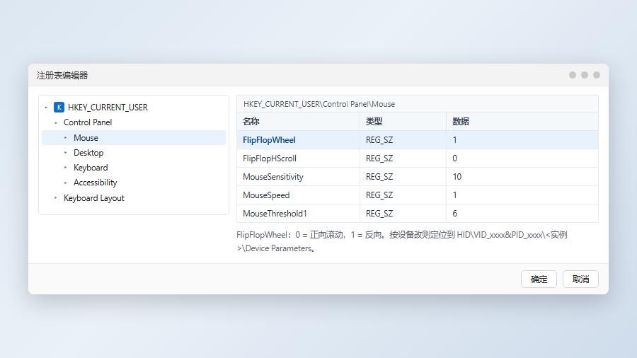
Task: Expand the Accessibility key arrow
Action: pyautogui.click(x=65, y=183)
